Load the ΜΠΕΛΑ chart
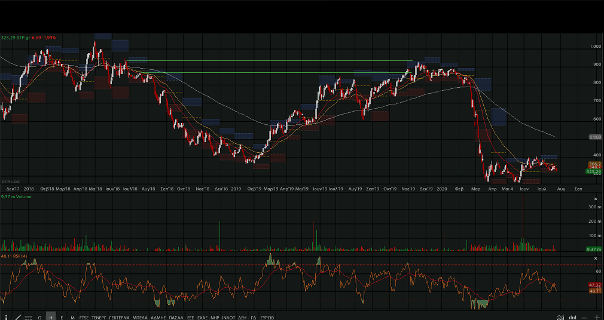 click(x=140, y=318)
